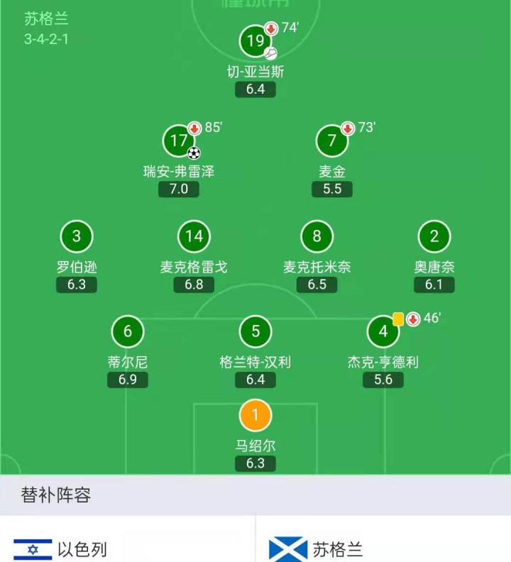Tap number 4 杰克-亨德利 player circle
This screenshot has width=511, height=562.
383,331
